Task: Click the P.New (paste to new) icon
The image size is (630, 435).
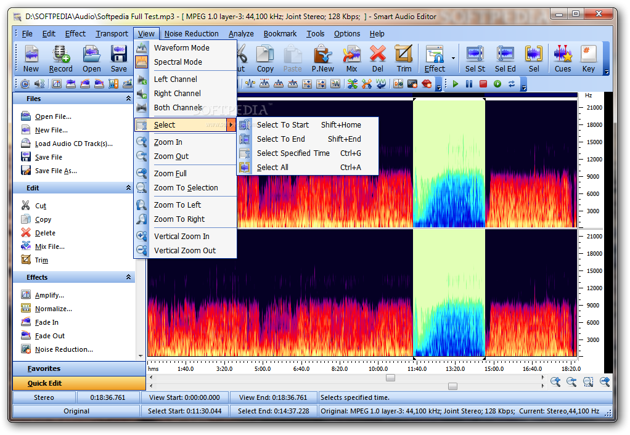Action: 322,59
